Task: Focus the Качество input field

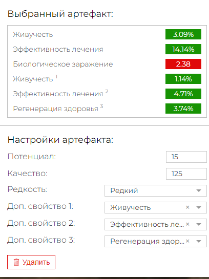Action: [x=186, y=174]
